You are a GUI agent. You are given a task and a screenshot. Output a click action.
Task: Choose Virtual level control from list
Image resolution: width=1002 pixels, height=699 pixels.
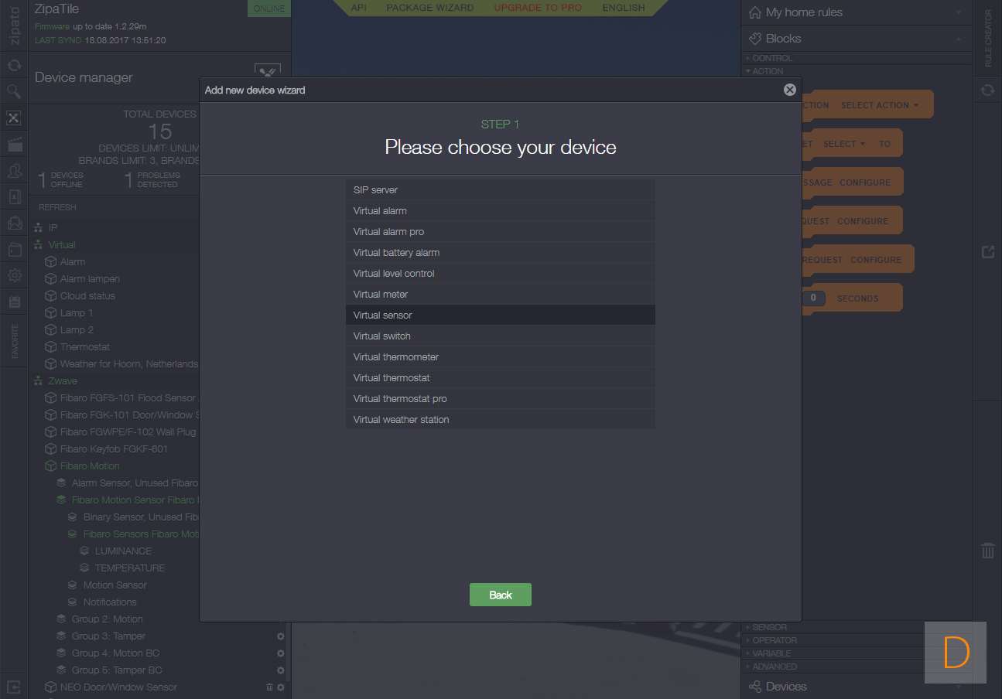pos(501,274)
